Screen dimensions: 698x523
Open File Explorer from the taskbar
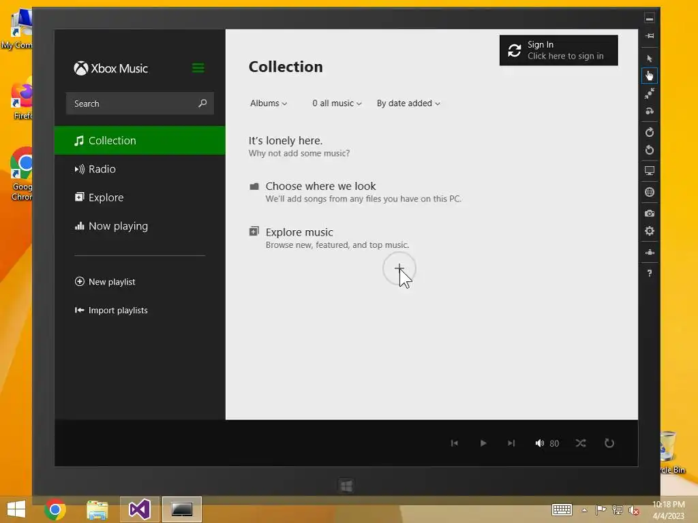pyautogui.click(x=97, y=509)
